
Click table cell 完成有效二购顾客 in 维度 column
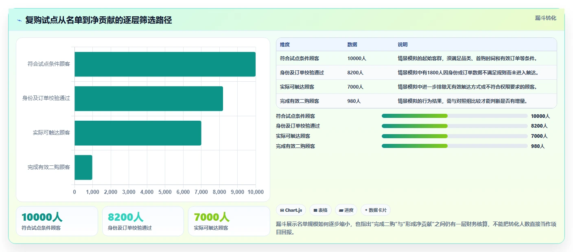click(x=300, y=101)
